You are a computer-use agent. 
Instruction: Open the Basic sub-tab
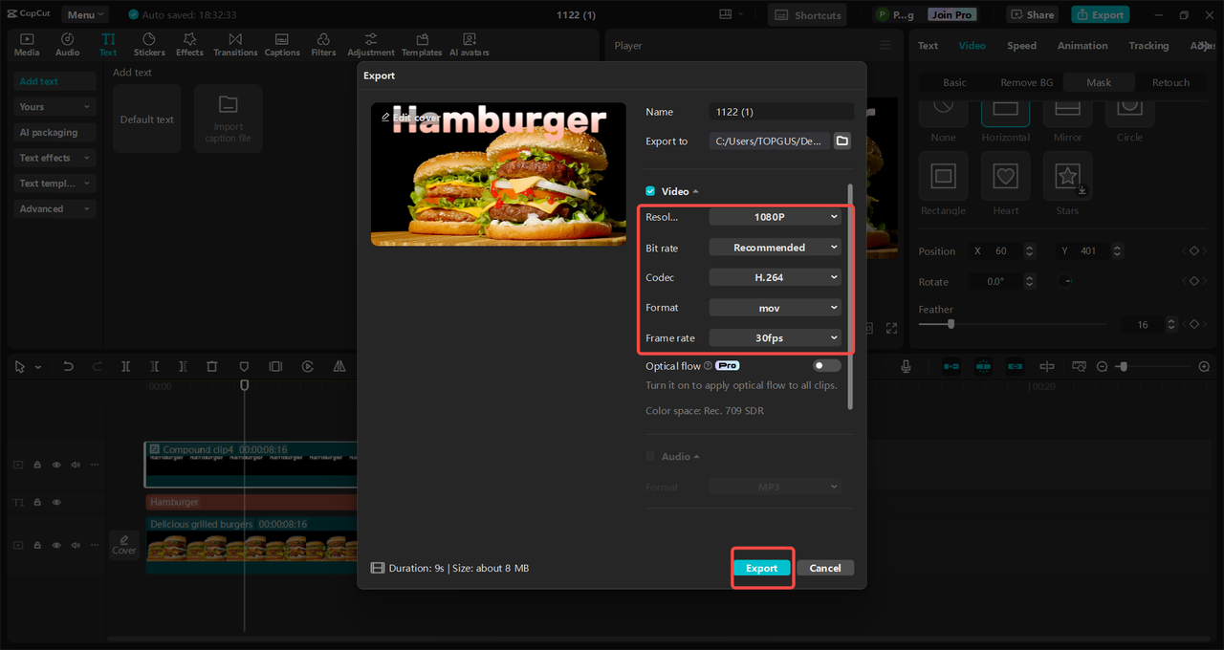point(954,82)
